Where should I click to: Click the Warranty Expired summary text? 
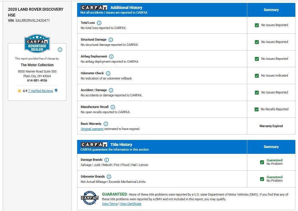point(271,126)
